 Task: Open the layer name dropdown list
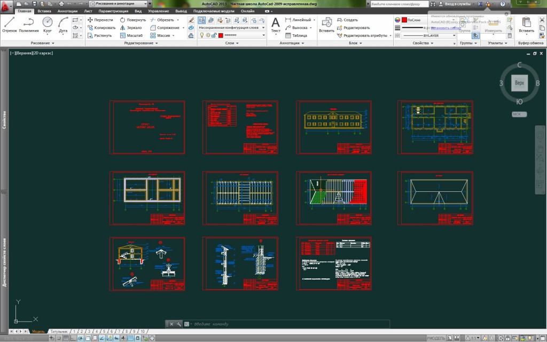[x=232, y=35]
